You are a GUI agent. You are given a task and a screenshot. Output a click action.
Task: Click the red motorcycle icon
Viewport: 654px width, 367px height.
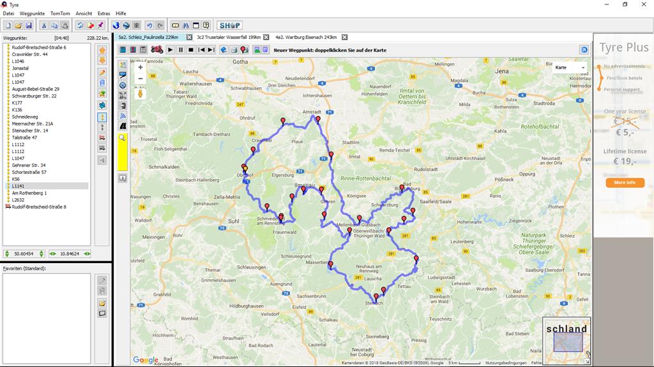pyautogui.click(x=157, y=50)
